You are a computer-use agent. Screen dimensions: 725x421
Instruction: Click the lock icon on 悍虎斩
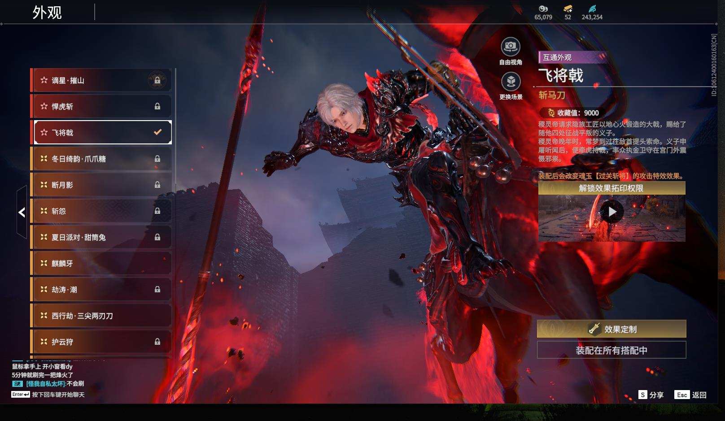tap(157, 106)
